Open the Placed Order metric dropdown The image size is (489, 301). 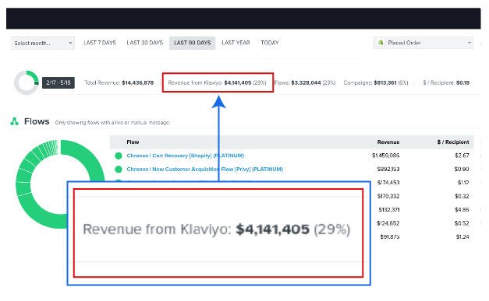coord(423,43)
